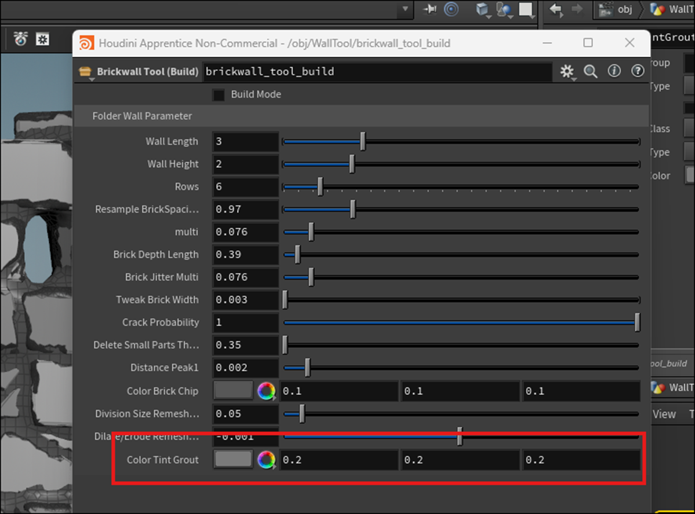Screen dimensions: 695x514
Task: Click Color Tint Grout blue channel field
Action: 581,460
